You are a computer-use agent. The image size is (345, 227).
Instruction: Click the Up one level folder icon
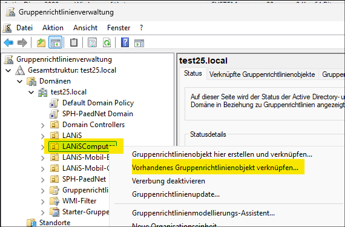41,42
